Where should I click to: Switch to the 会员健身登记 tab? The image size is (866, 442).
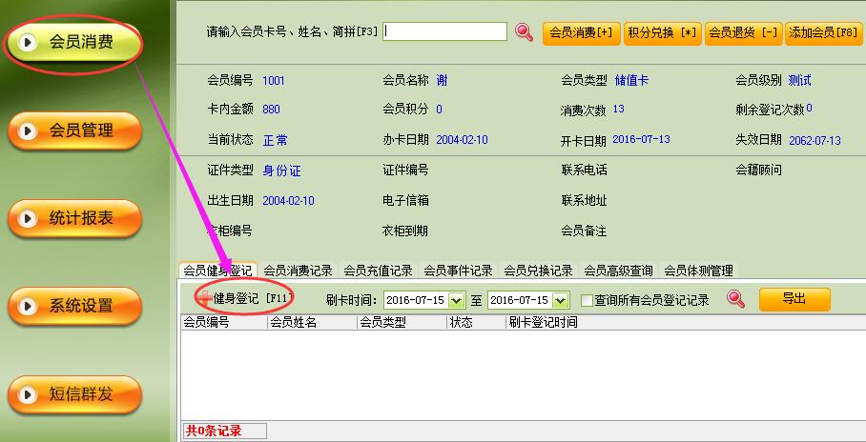tap(218, 270)
